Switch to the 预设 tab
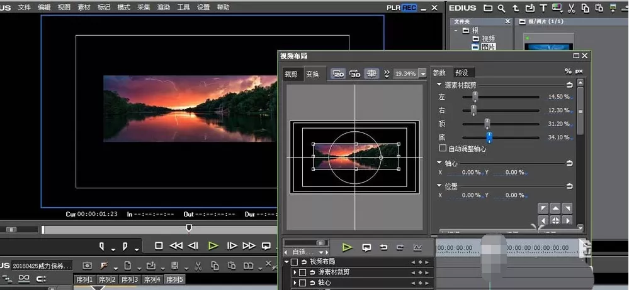629x290 pixels. pyautogui.click(x=462, y=73)
